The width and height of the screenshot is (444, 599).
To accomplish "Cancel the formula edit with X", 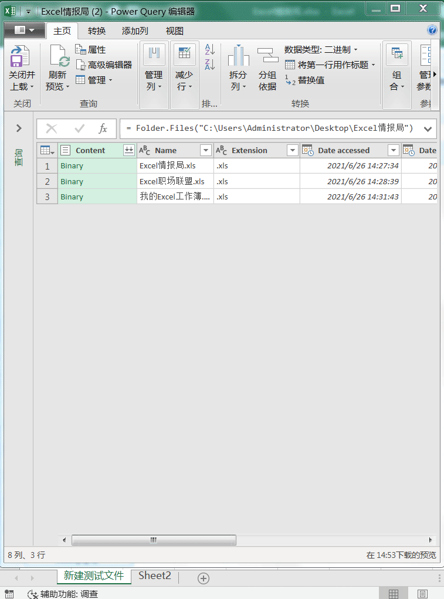I will (52, 128).
